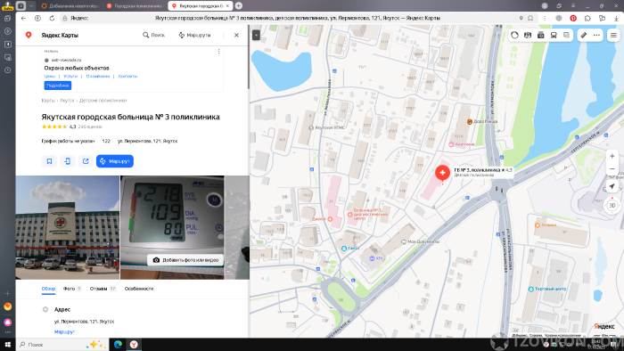Click the Поиск search button
Viewport: 624px width, 351px height.
pyautogui.click(x=153, y=35)
